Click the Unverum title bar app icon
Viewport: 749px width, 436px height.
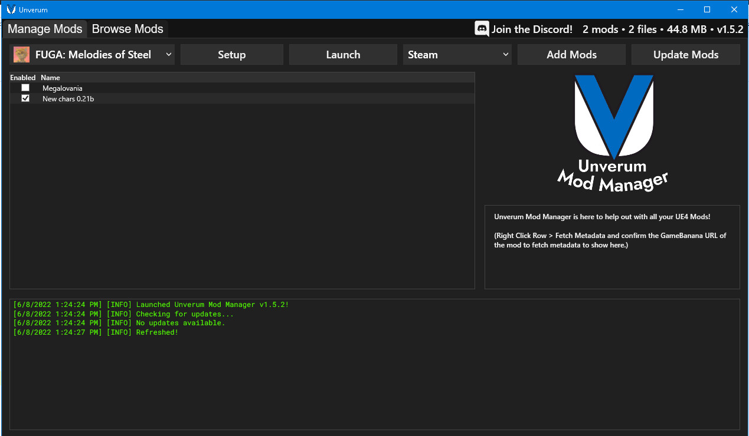pos(11,9)
